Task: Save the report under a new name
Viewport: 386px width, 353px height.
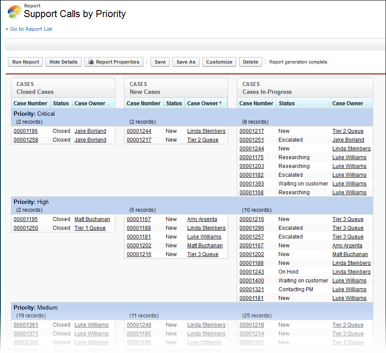Action: [186, 62]
